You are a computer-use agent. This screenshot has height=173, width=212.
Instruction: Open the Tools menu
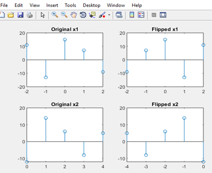click(x=70, y=5)
